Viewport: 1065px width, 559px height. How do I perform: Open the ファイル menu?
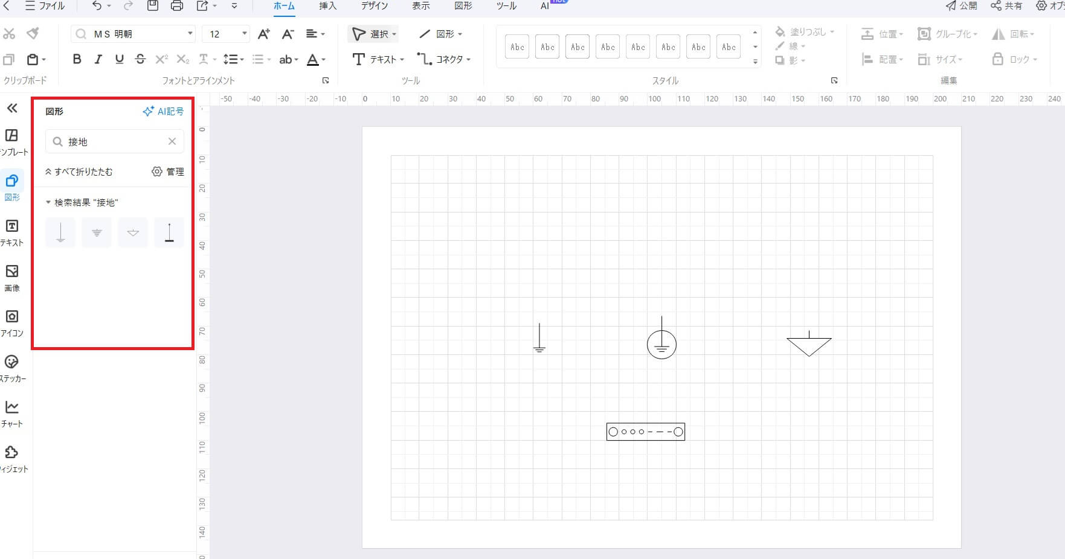tap(45, 6)
